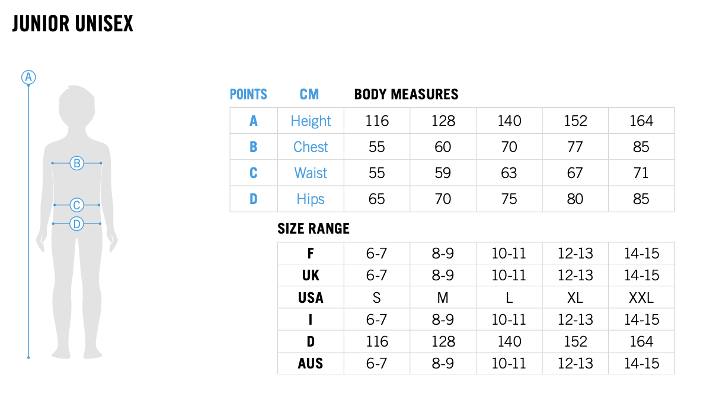Click the Chest label in the table
710x401 pixels.
pyautogui.click(x=311, y=147)
